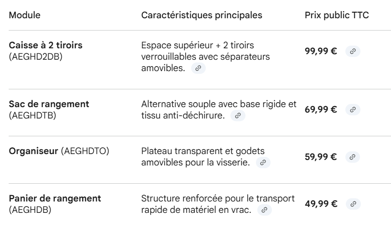Open the source link beside 59,99 € price
391x227 pixels.
352,157
